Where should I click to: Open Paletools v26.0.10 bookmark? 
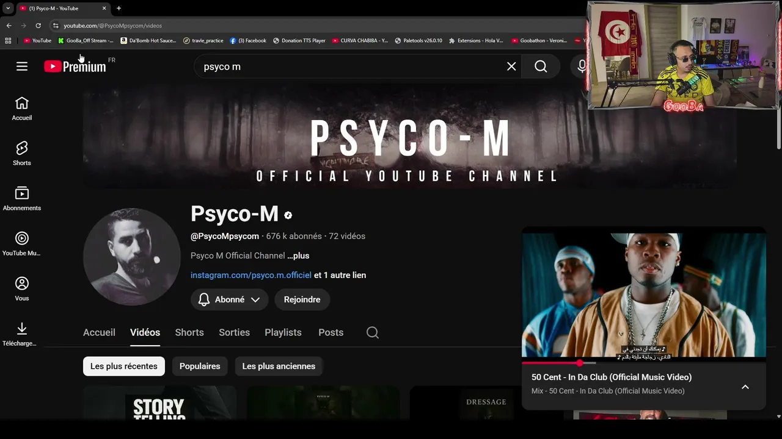coord(418,41)
